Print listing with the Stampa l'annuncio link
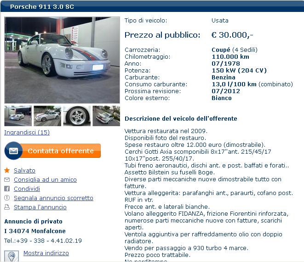 [40, 207]
